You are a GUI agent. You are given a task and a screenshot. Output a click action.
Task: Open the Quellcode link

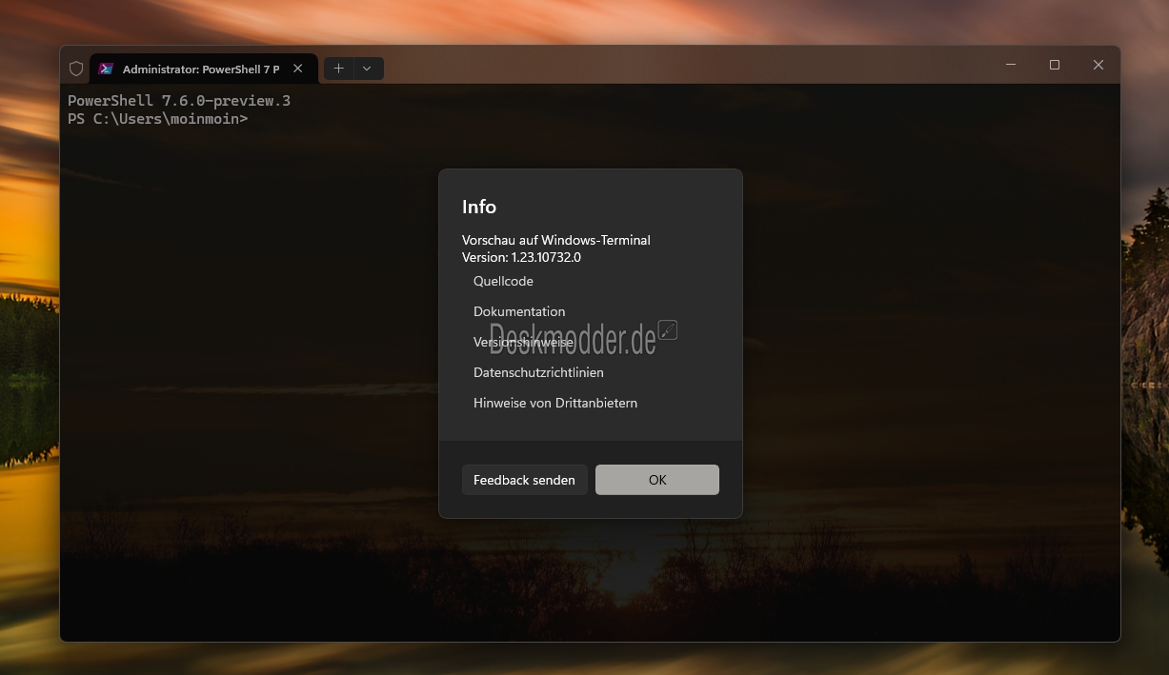(503, 281)
